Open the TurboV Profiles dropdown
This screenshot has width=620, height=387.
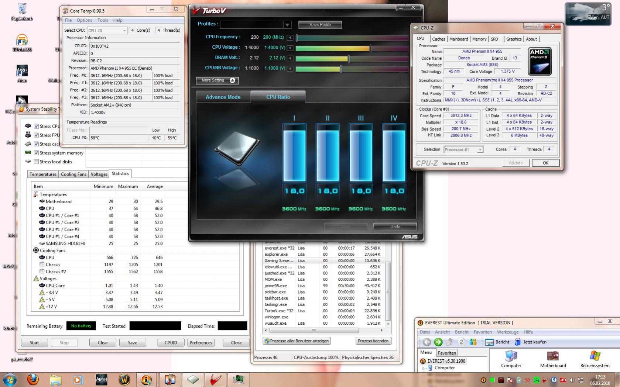(287, 25)
